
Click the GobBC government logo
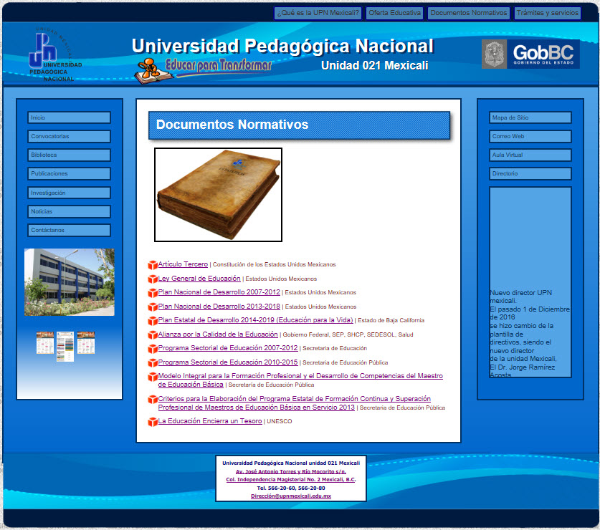tap(530, 54)
